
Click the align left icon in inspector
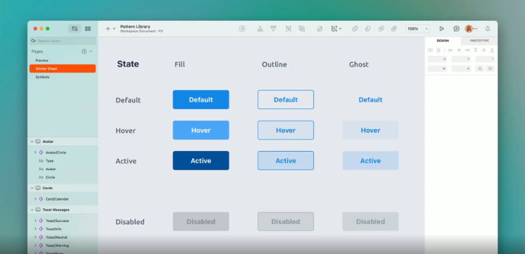pyautogui.click(x=450, y=50)
